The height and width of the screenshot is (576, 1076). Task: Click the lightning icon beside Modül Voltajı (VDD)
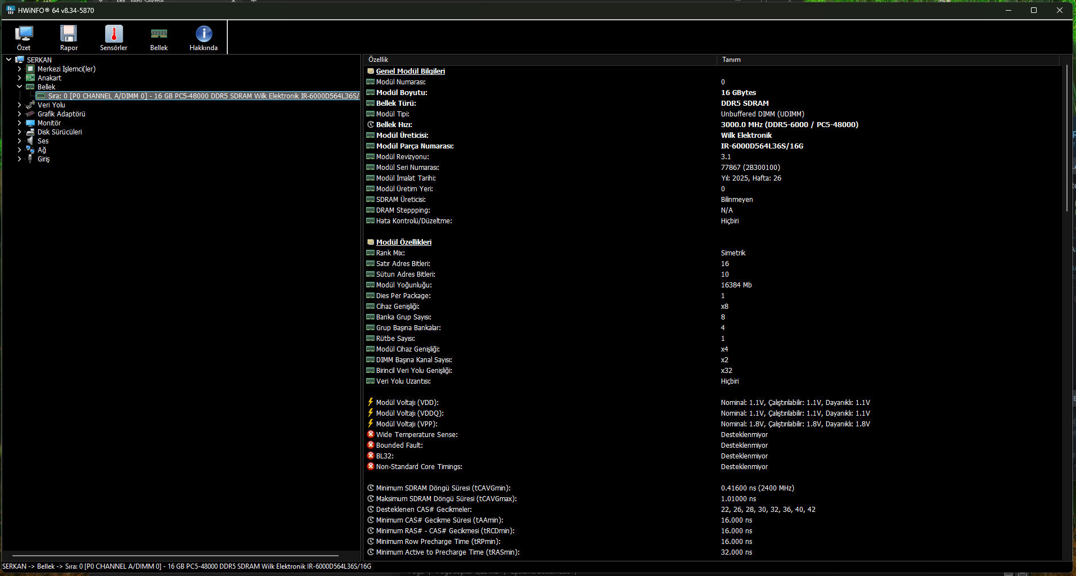[x=371, y=402]
